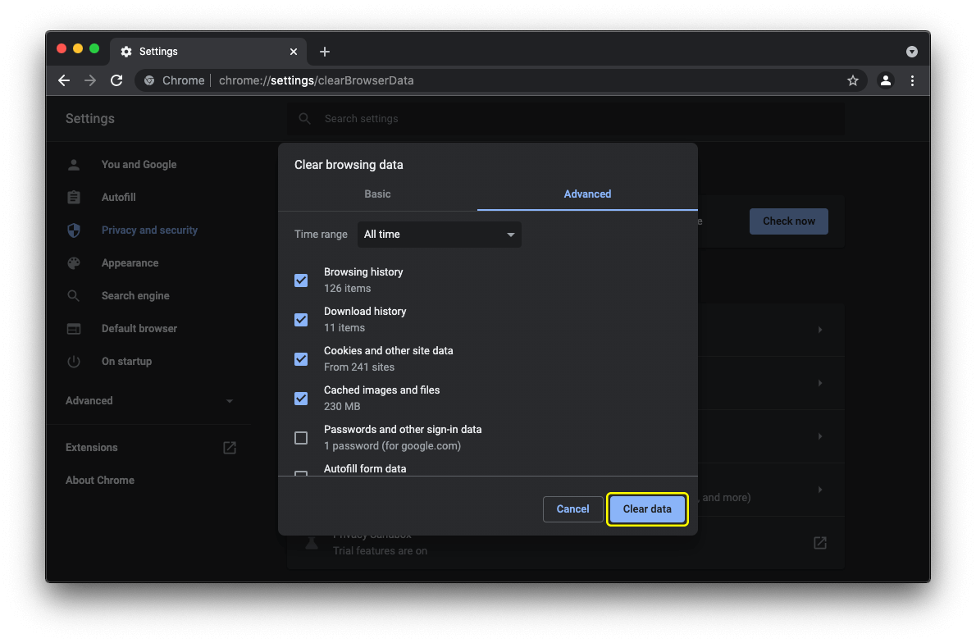Open Extensions via its external link icon
Image resolution: width=976 pixels, height=643 pixels.
click(x=229, y=447)
